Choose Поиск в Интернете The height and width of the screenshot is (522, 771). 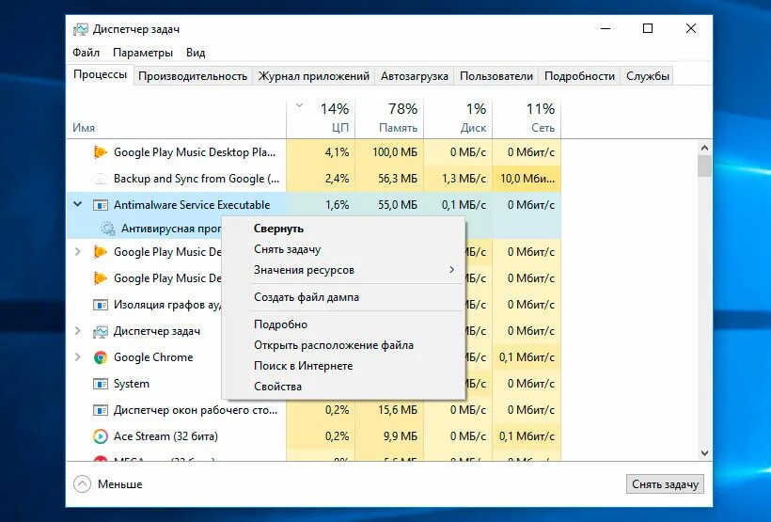pyautogui.click(x=343, y=366)
